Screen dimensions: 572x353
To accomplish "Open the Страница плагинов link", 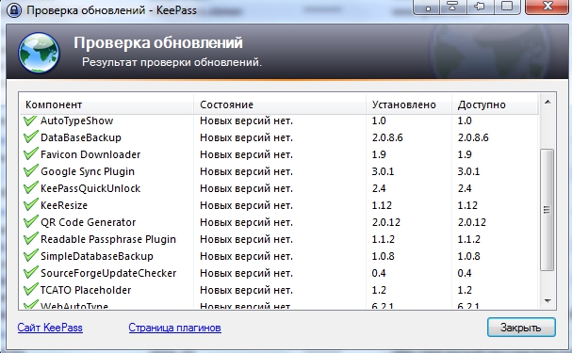I will (174, 328).
